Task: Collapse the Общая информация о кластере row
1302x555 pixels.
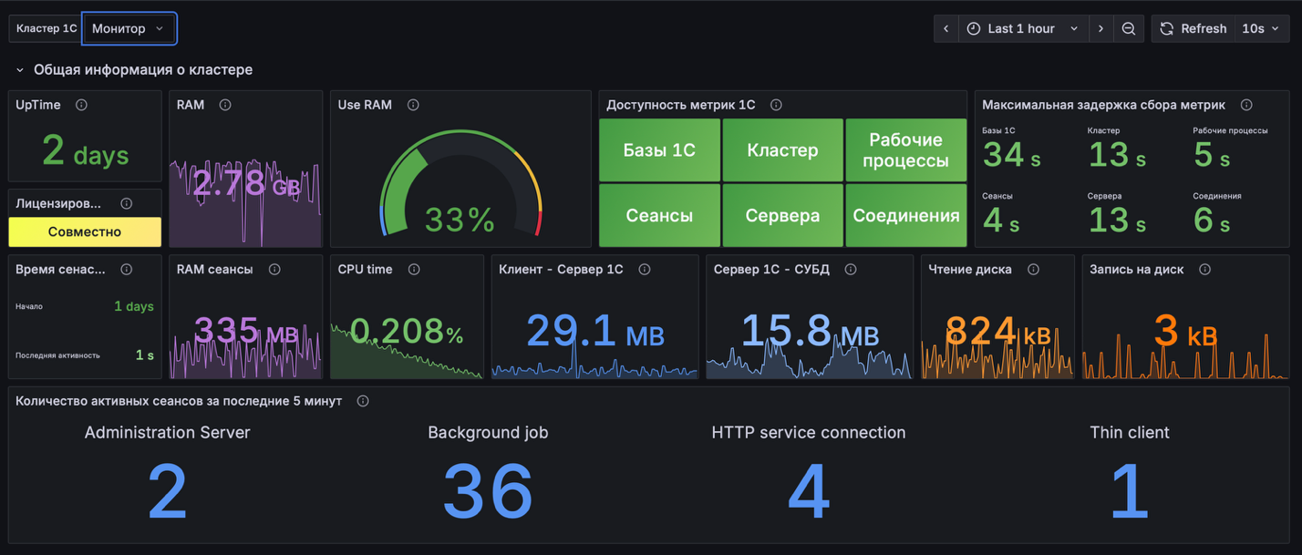Action: tap(20, 70)
